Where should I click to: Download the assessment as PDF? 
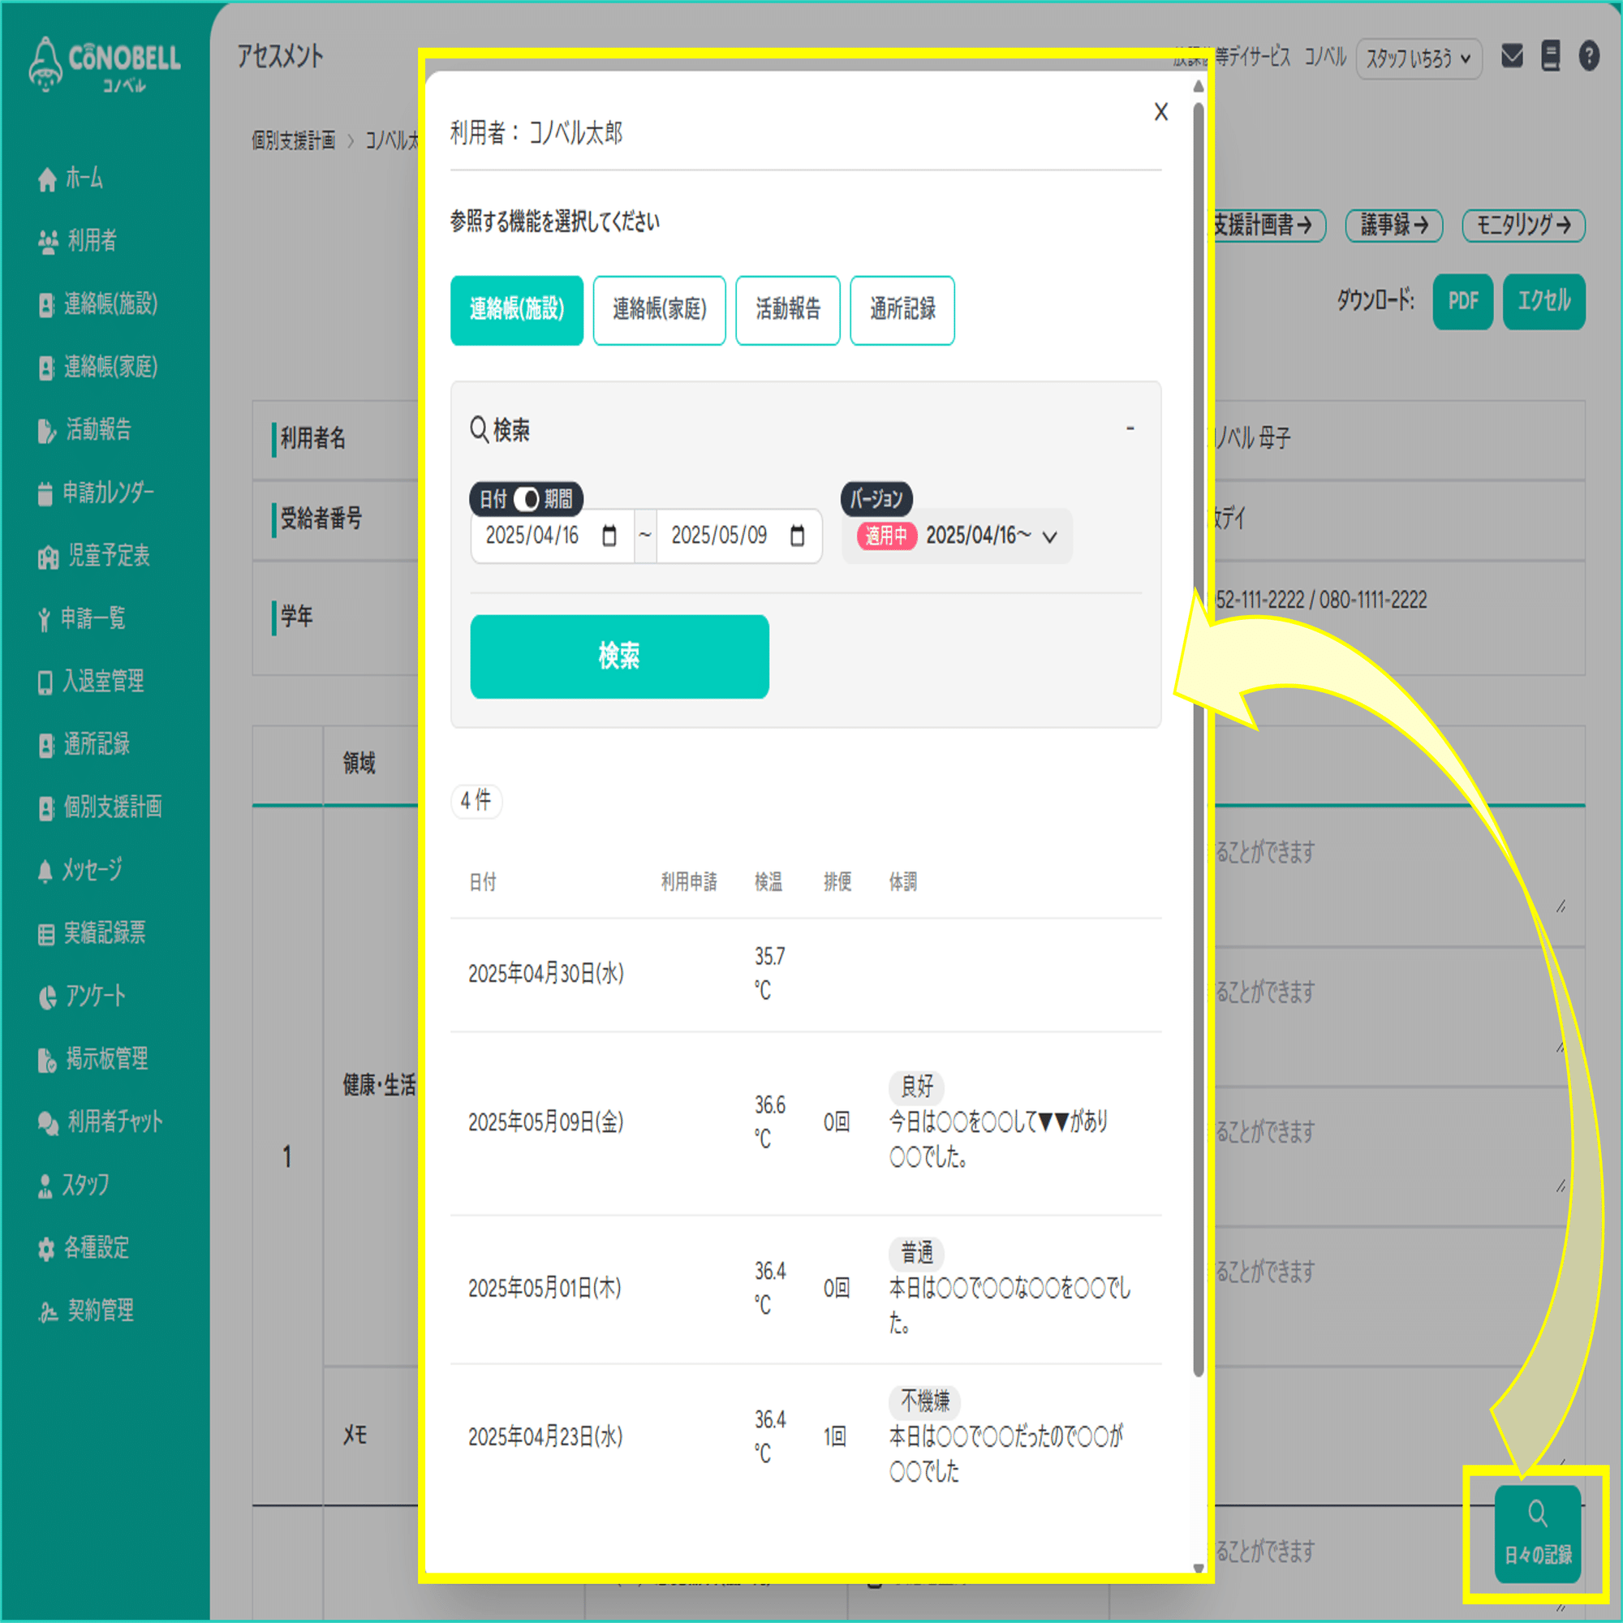pos(1462,302)
